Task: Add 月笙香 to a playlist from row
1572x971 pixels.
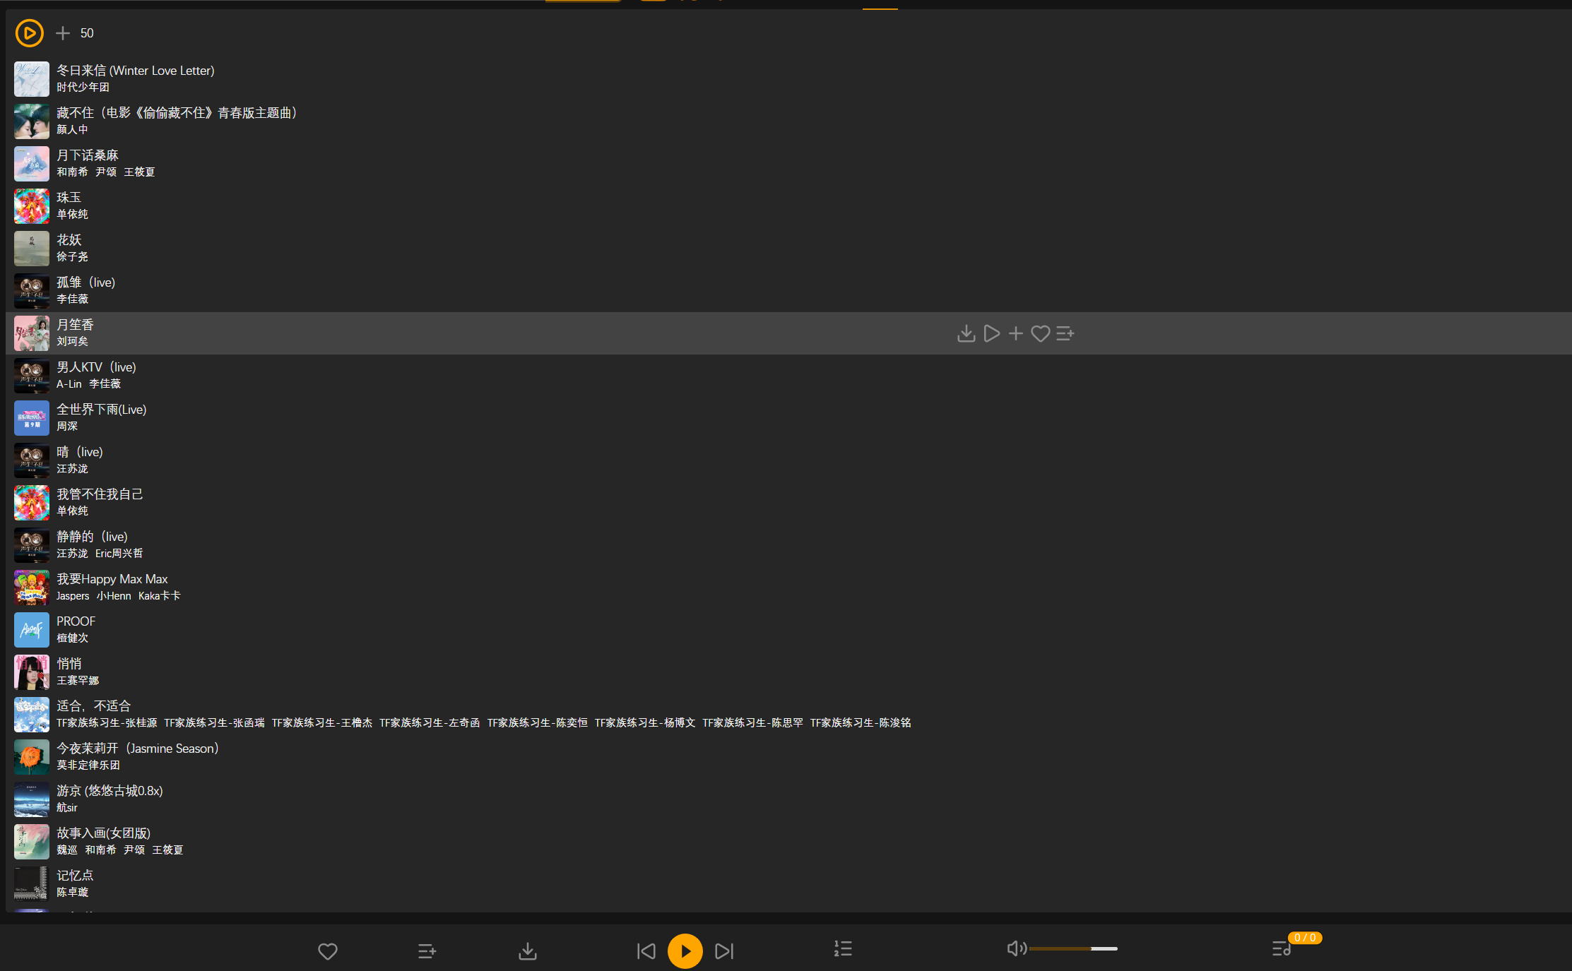Action: (1065, 333)
